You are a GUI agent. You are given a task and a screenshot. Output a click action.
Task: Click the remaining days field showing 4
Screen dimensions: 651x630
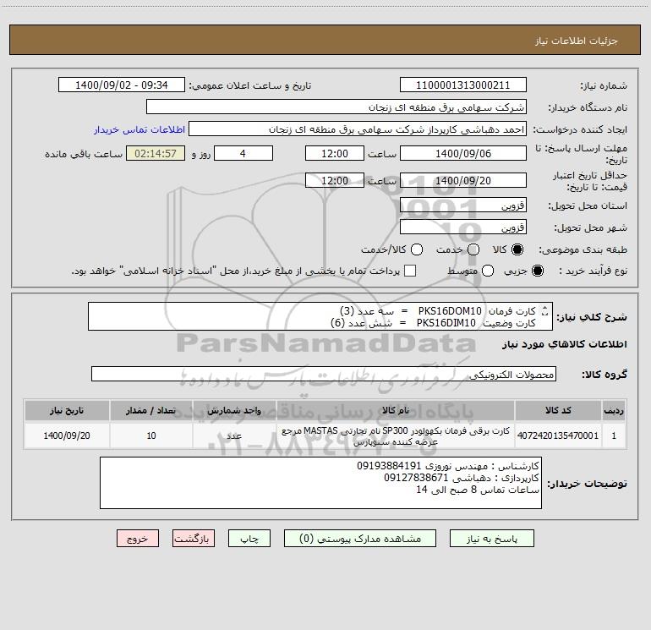[x=243, y=153]
